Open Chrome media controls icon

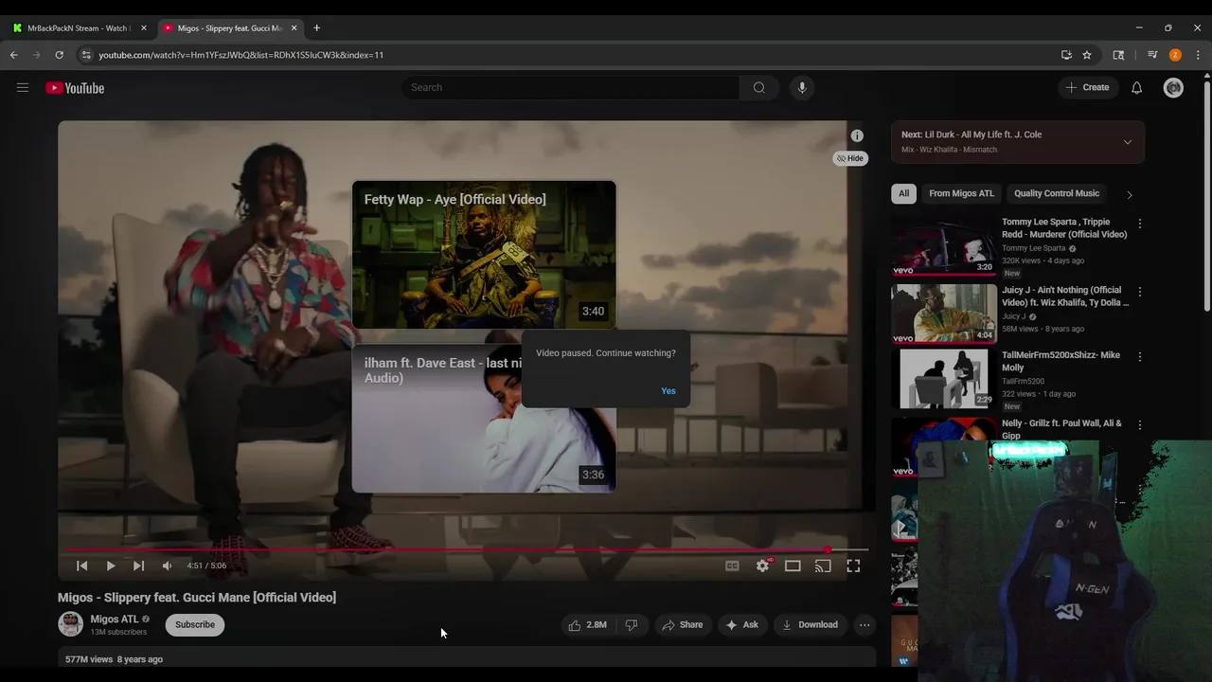(x=1152, y=55)
